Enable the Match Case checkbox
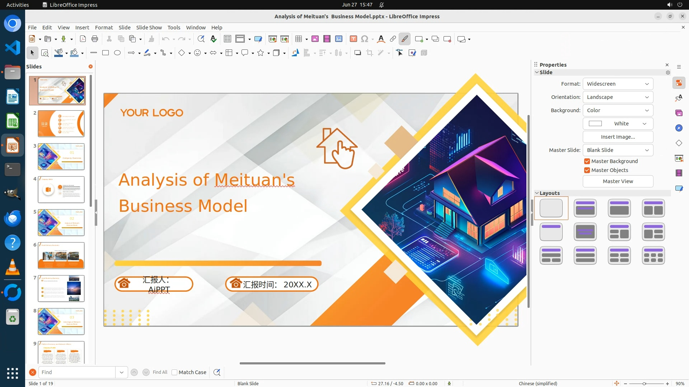The image size is (689, 387). point(174,372)
